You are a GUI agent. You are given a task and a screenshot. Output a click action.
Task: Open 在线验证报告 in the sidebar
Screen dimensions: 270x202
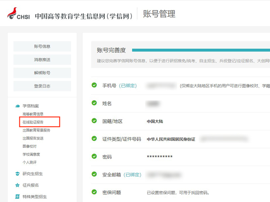(33, 122)
